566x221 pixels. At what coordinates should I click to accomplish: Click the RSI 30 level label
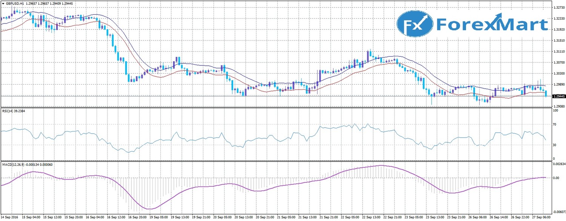554,145
